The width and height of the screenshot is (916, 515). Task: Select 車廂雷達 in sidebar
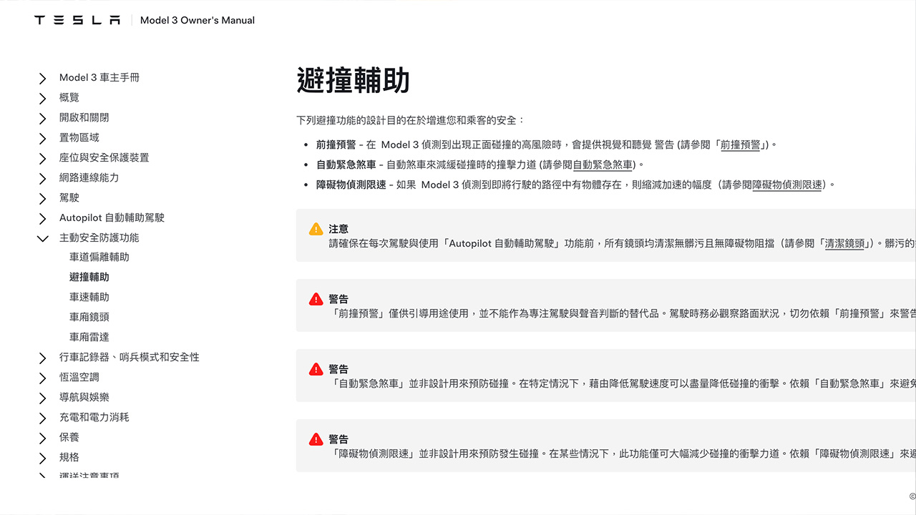pos(89,337)
